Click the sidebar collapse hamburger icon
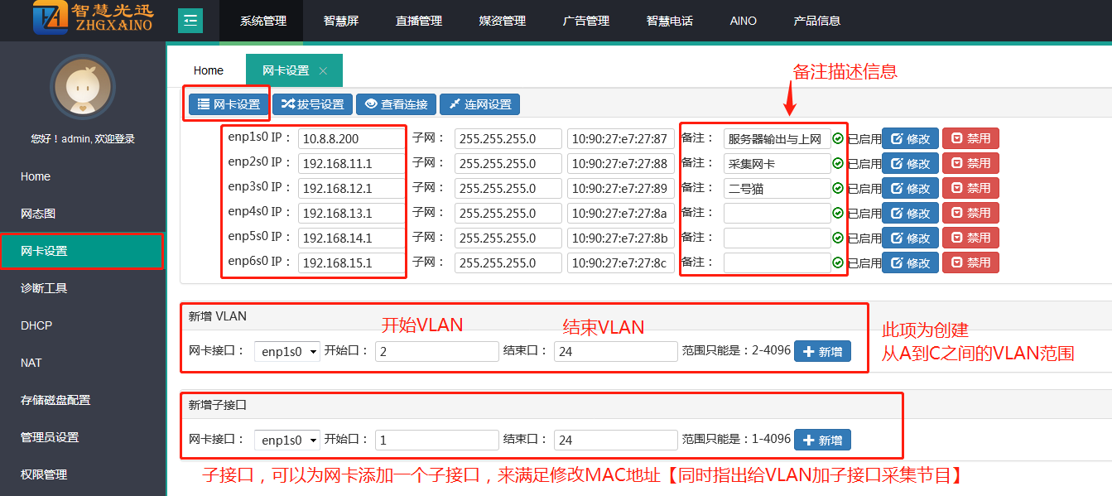Screen dimensions: 1112x496 pyautogui.click(x=190, y=21)
